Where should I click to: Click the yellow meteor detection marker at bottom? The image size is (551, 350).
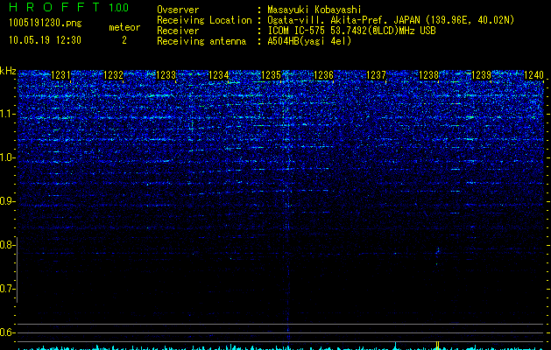[437, 345]
